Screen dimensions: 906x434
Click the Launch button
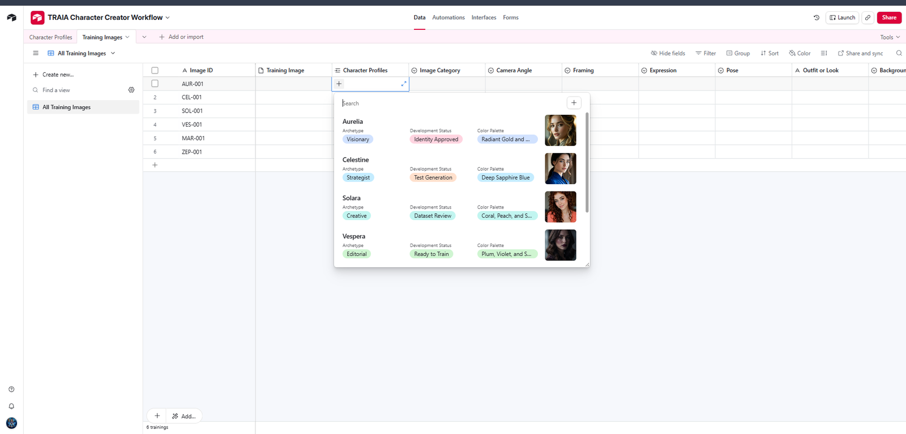[x=842, y=18]
